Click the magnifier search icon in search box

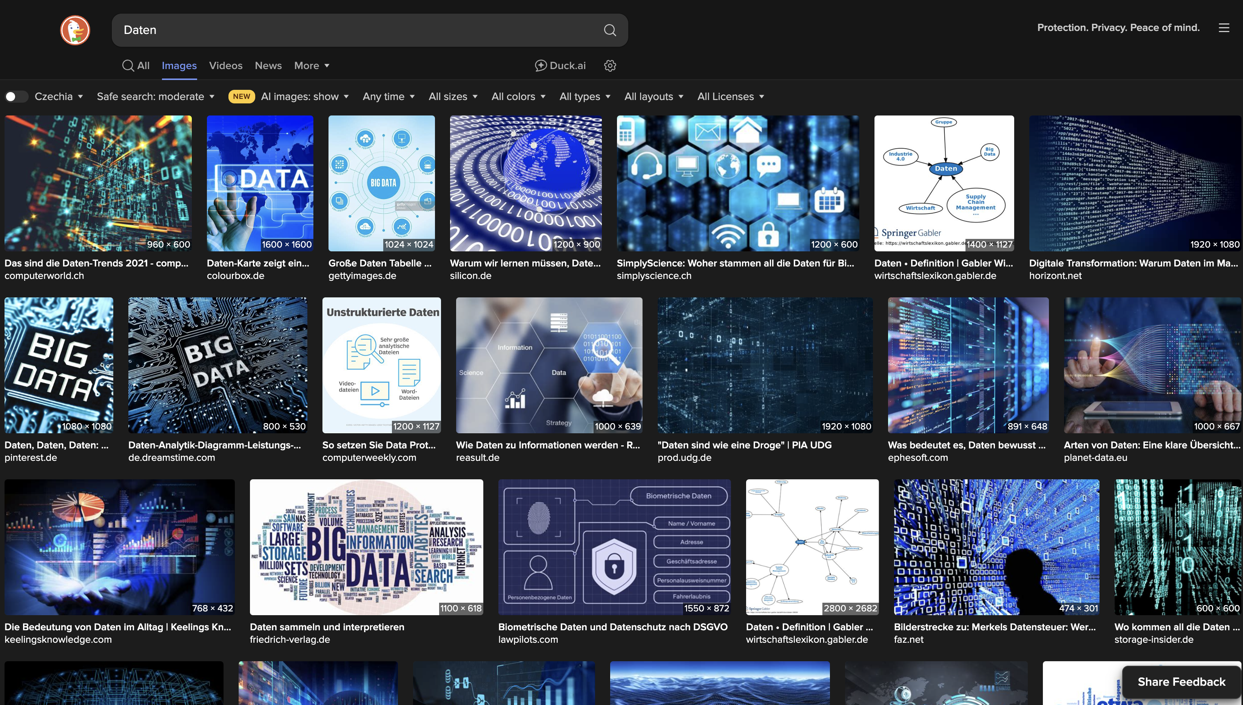(609, 30)
